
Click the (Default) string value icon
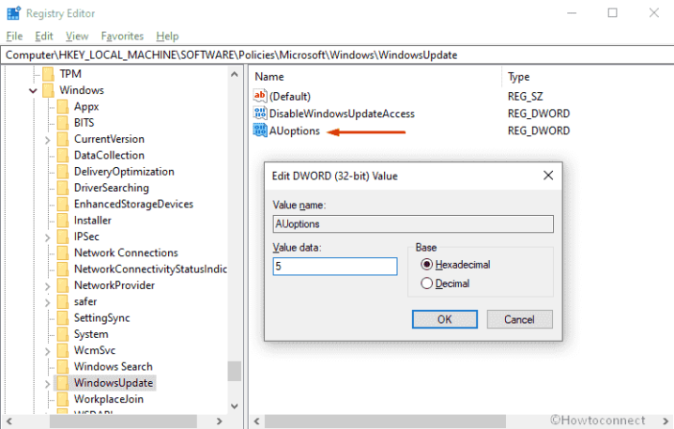[260, 97]
